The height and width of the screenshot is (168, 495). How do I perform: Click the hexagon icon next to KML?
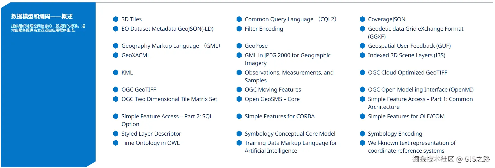coord(116,73)
